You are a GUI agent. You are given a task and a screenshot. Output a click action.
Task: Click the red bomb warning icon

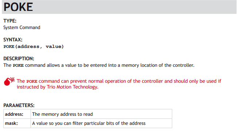coord(9,81)
